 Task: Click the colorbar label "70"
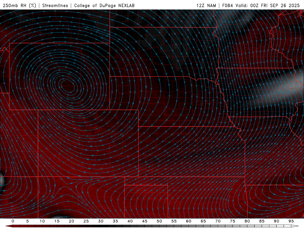[218, 221]
